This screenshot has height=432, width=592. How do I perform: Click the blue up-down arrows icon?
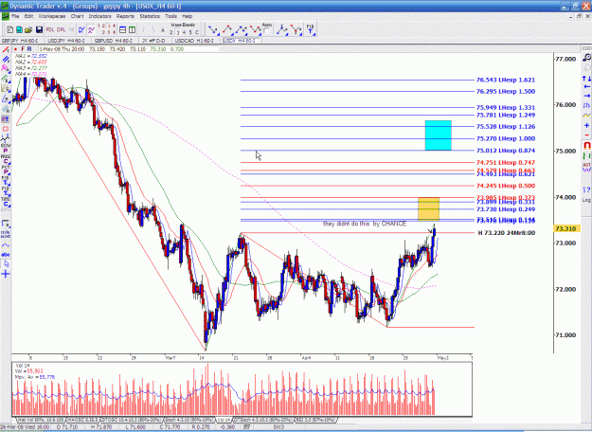click(x=586, y=79)
